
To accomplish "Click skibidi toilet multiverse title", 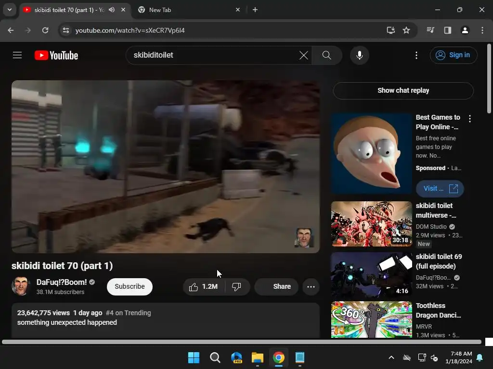I will coord(436,210).
